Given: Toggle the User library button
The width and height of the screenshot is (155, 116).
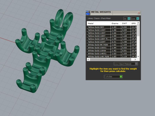Looking at the screenshot, I should point(135,19).
